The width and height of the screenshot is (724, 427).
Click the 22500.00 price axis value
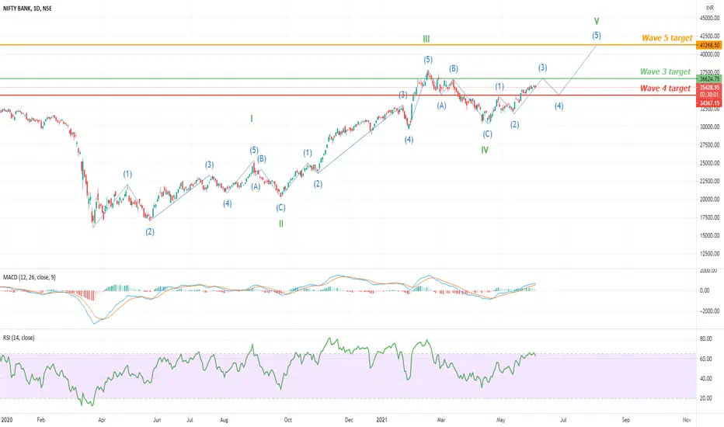[x=710, y=181]
